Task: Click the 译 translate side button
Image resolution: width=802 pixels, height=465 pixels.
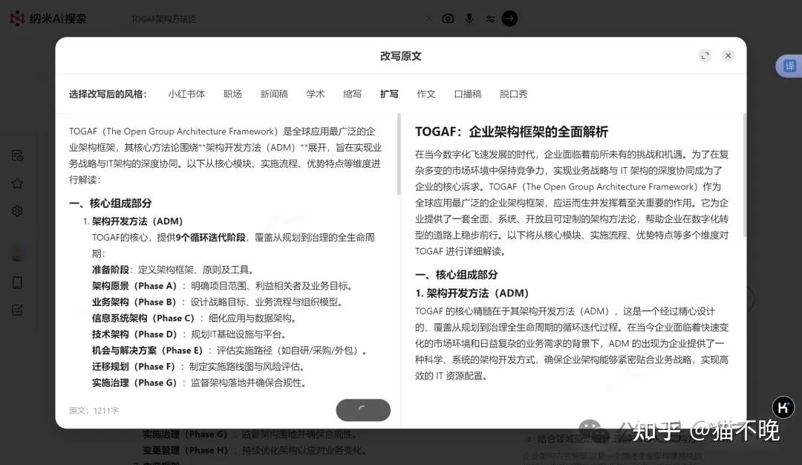Action: click(x=789, y=66)
